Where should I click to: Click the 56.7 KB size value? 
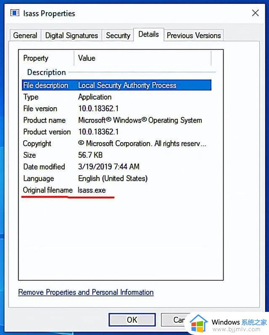(x=90, y=155)
